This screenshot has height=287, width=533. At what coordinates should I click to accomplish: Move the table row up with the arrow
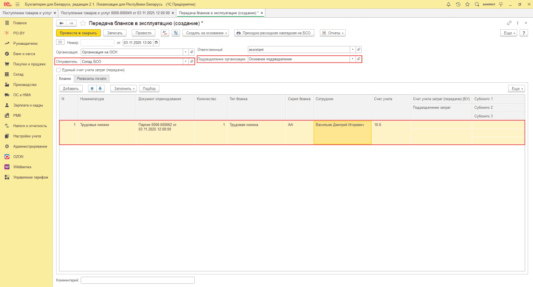click(x=92, y=89)
